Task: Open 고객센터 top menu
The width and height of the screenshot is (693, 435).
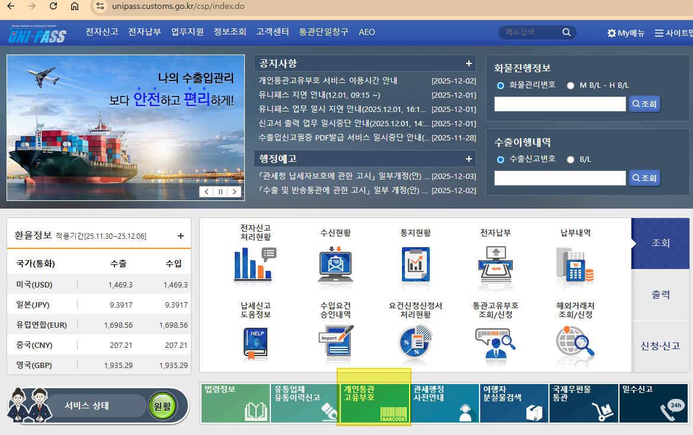Action: coord(272,32)
